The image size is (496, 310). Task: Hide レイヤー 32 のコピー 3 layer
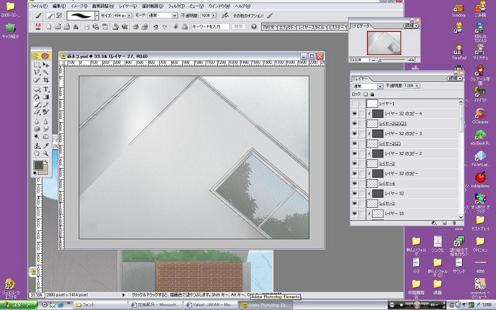tap(355, 133)
